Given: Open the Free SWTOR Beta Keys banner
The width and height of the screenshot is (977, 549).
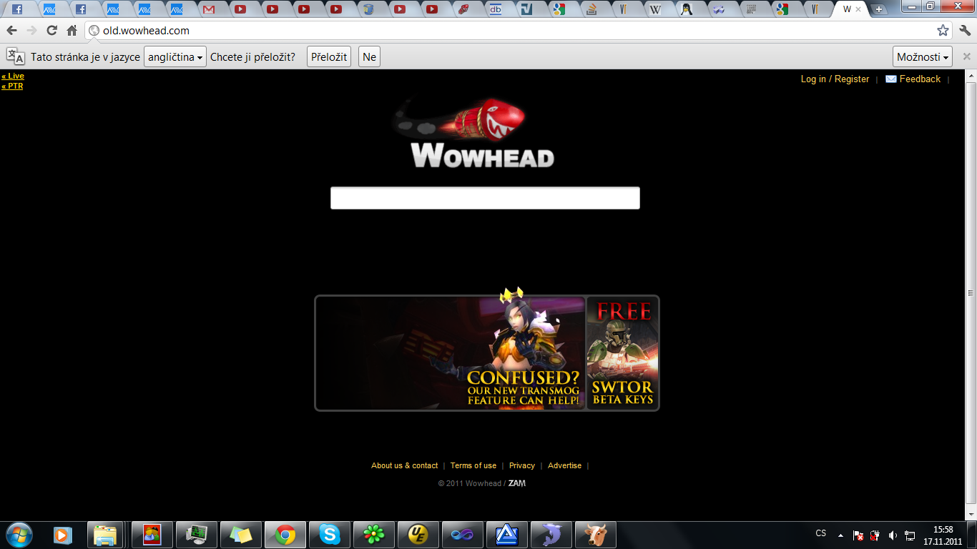Looking at the screenshot, I should coord(622,353).
